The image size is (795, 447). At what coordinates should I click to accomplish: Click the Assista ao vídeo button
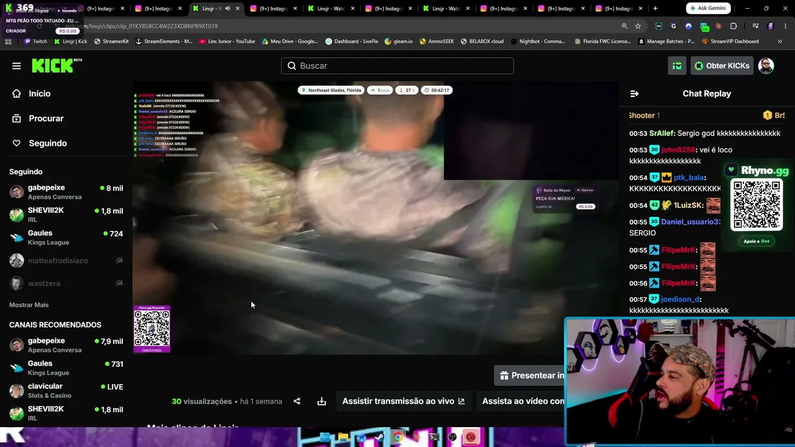(x=520, y=401)
